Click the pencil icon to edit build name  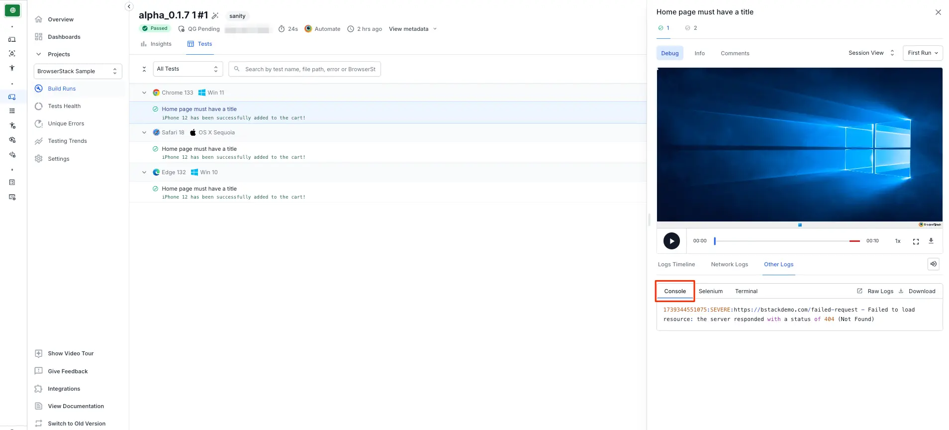coord(215,16)
